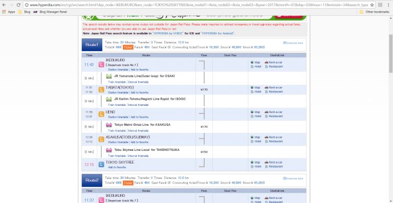Viewport: 393px width, 203px height.
Task: Open Interval timetable for Tobu Skytree Line
Action: 138,155
